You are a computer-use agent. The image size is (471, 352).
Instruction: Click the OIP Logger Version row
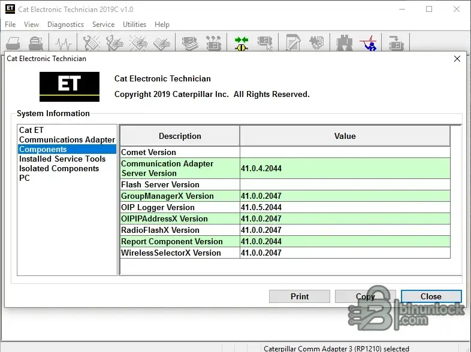click(285, 207)
